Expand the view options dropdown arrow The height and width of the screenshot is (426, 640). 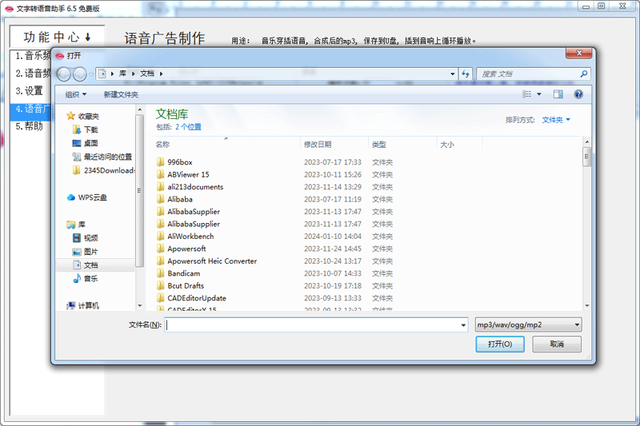pos(538,94)
